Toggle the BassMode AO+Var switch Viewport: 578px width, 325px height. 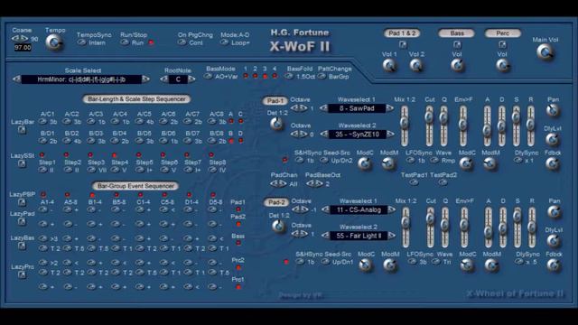[209, 76]
